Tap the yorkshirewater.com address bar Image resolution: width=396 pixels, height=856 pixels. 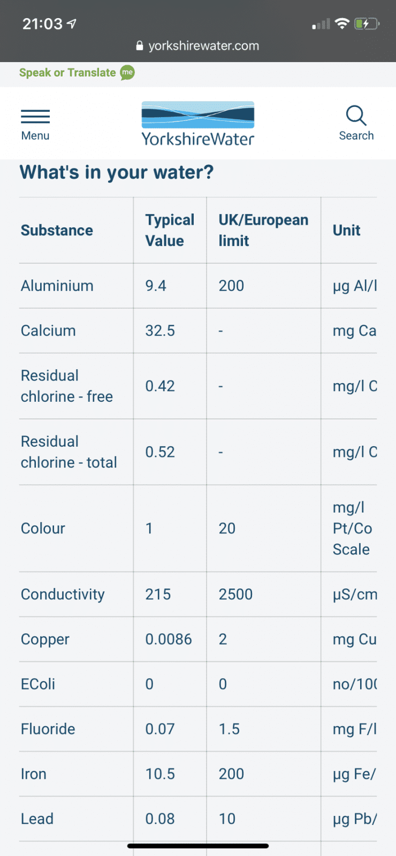point(198,46)
